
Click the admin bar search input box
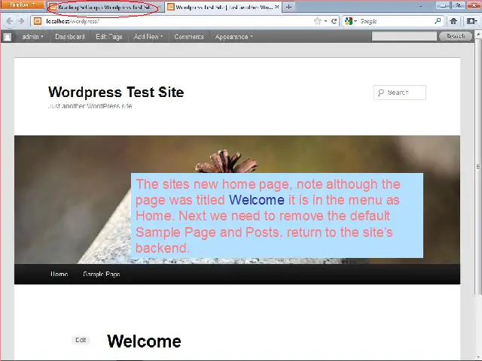tap(404, 36)
